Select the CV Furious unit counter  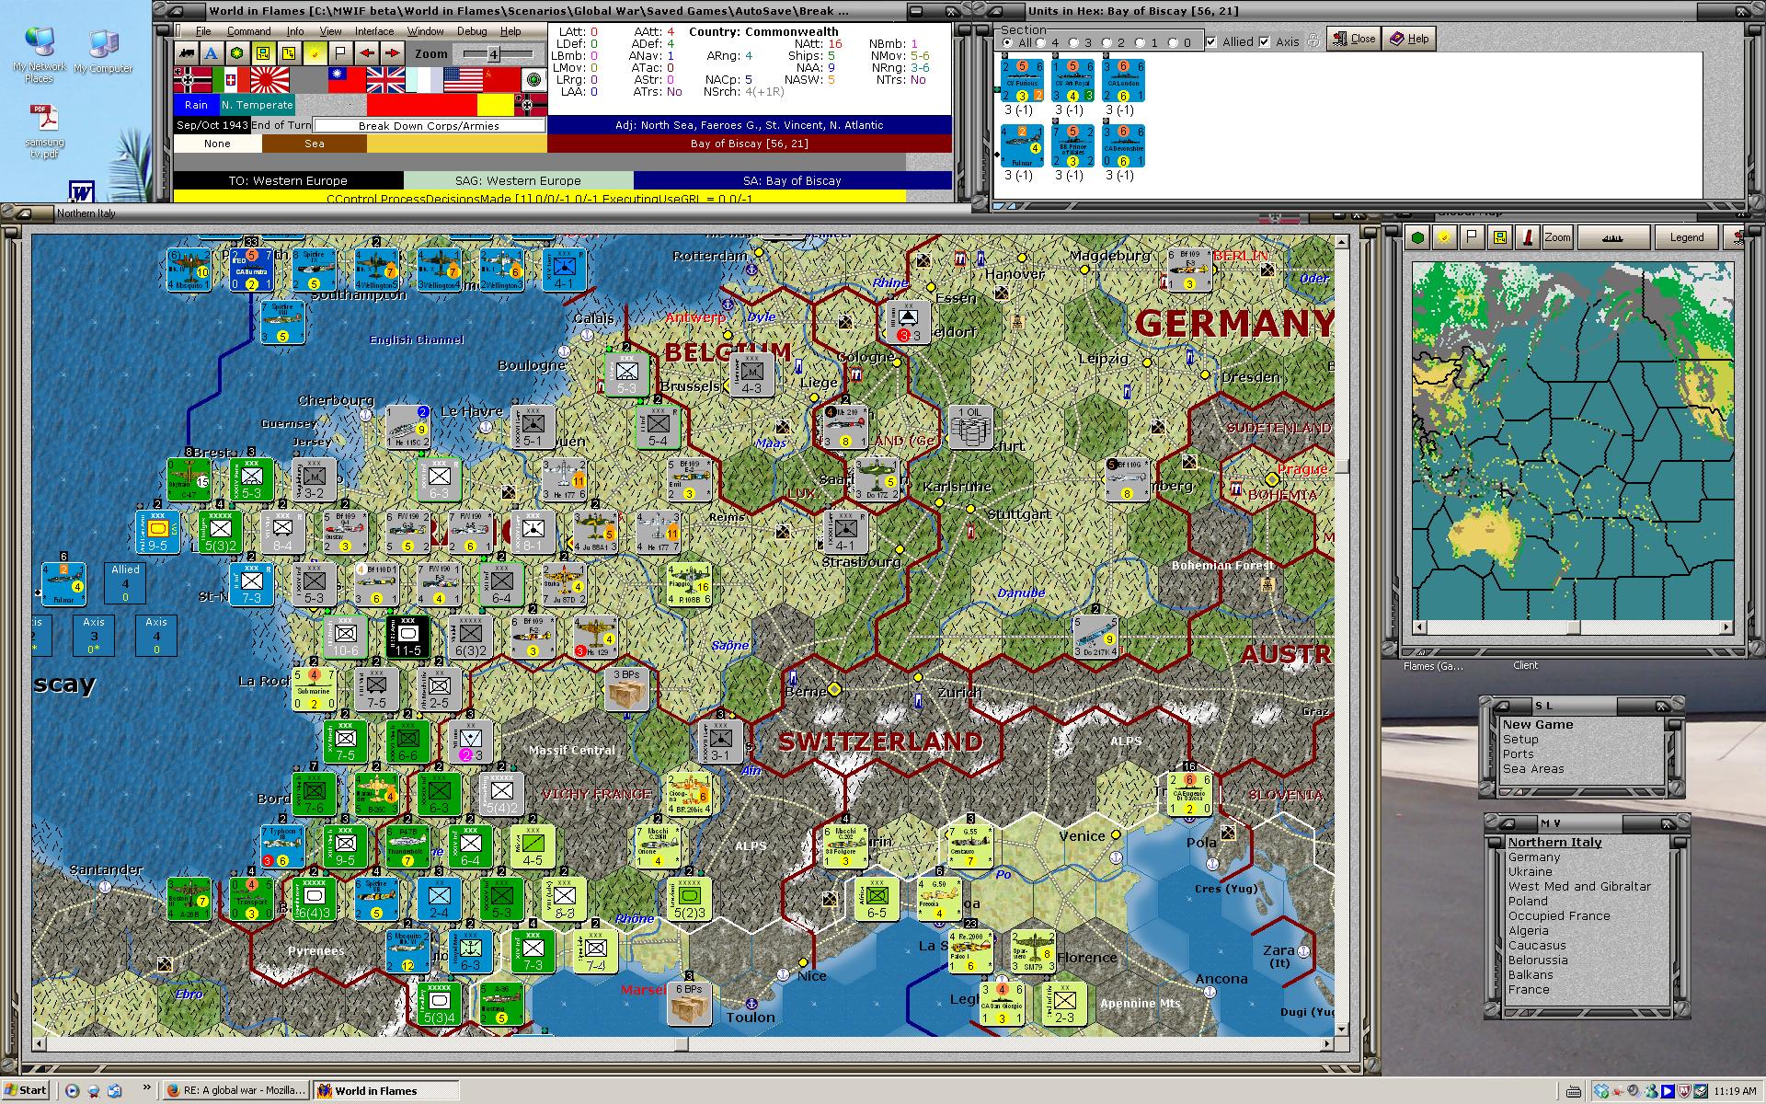1022,81
